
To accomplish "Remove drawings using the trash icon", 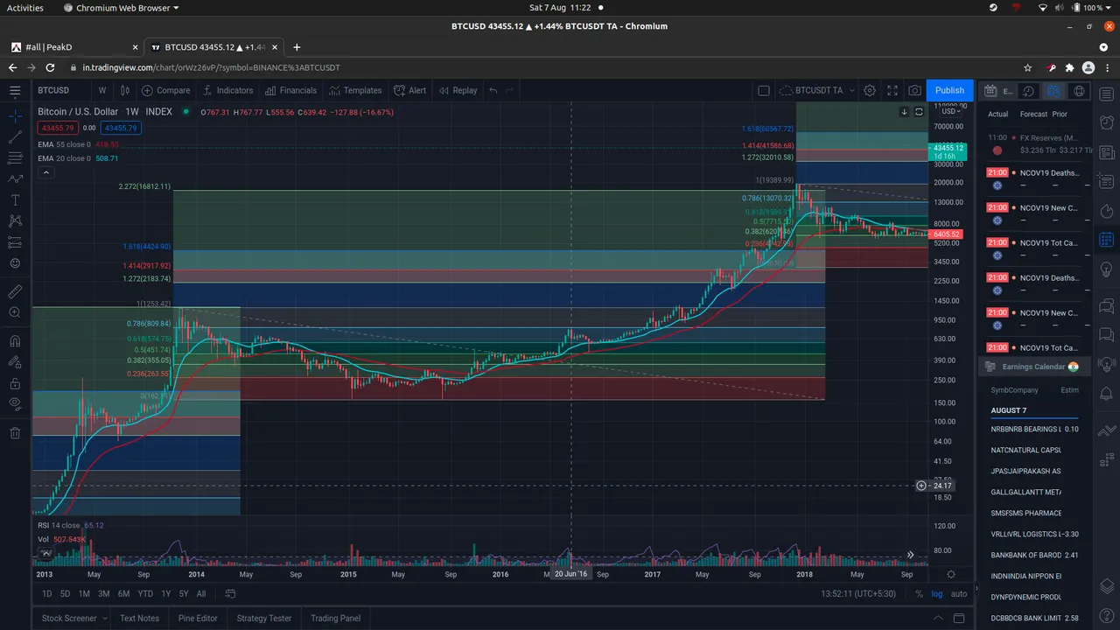I will coord(15,433).
